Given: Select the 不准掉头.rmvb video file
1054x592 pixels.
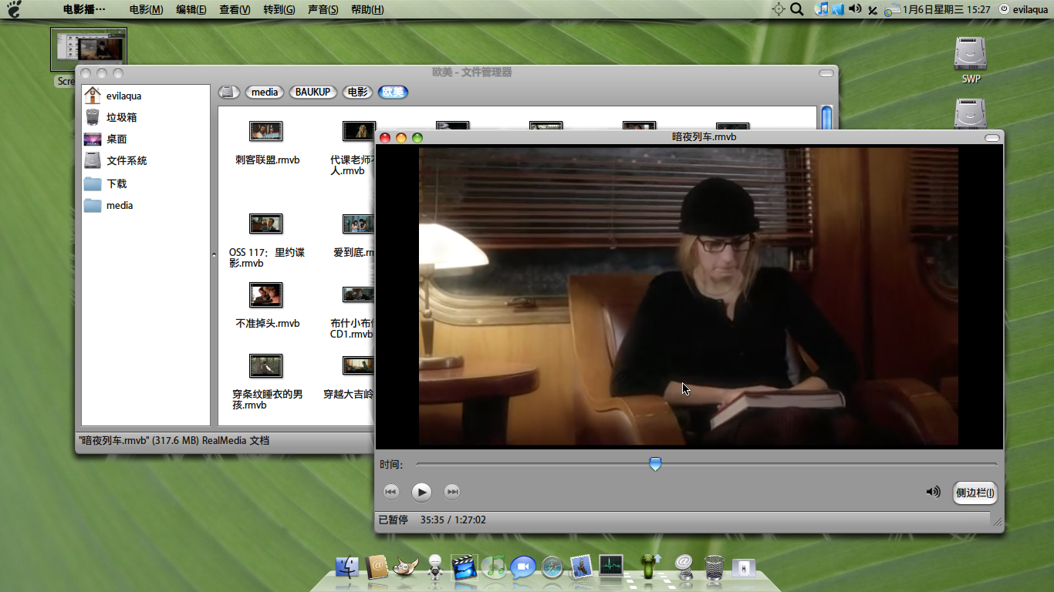Looking at the screenshot, I should point(267,306).
